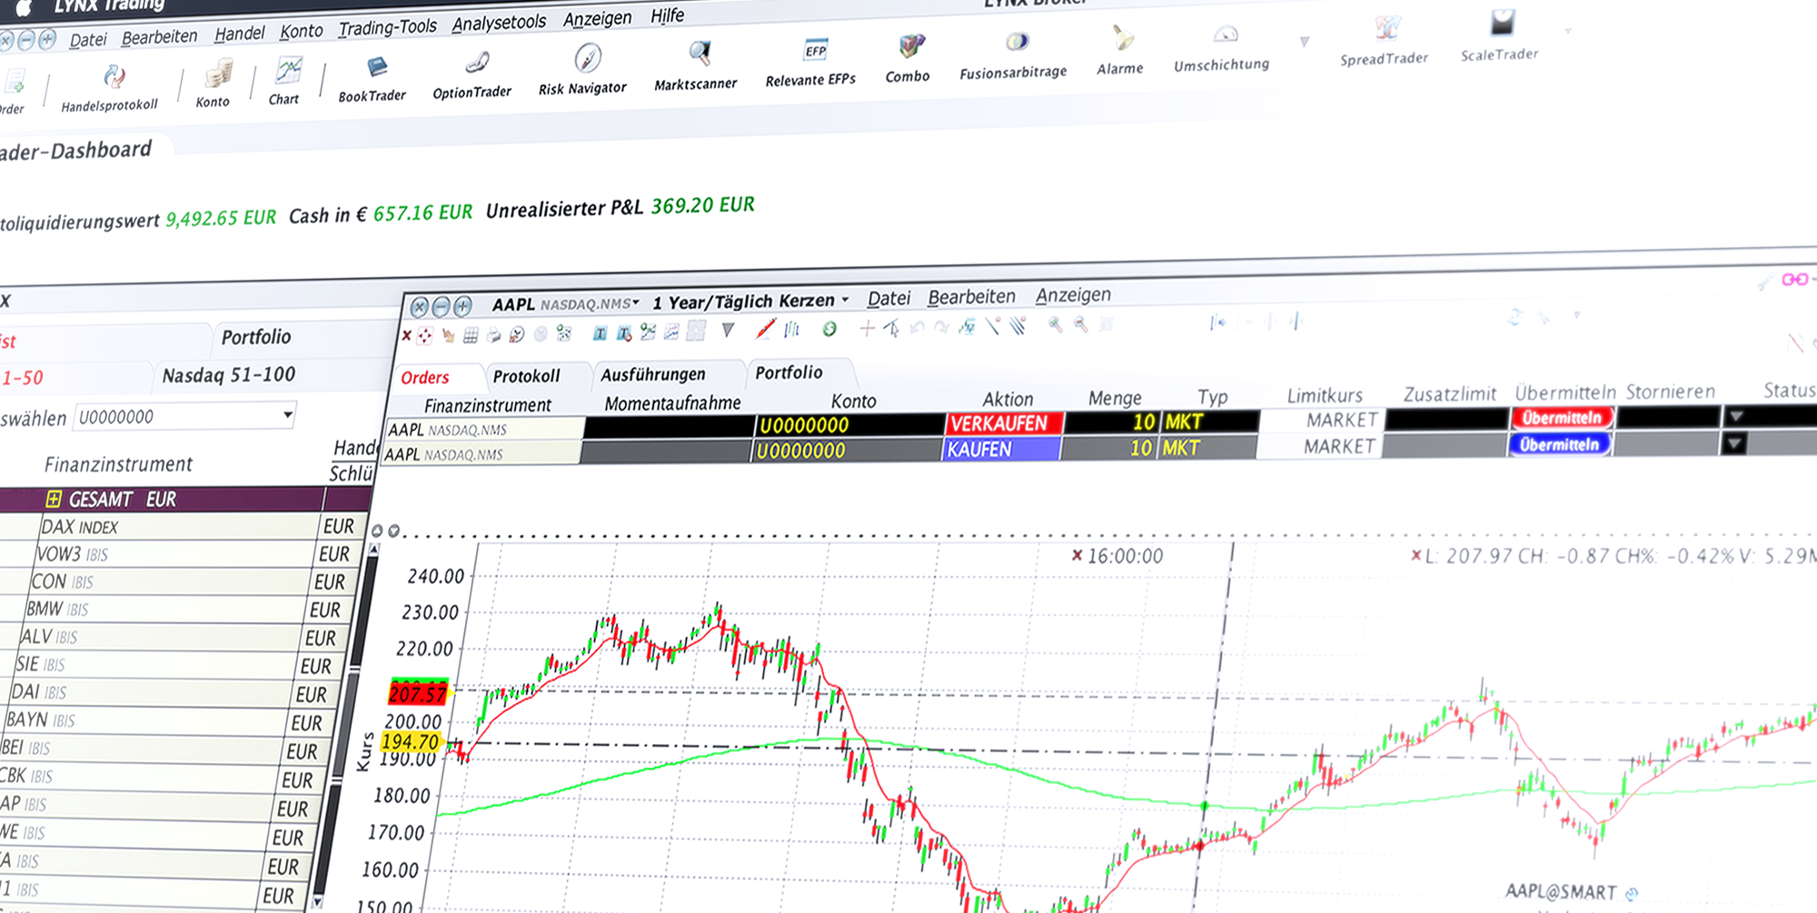This screenshot has width=1817, height=913.
Task: Click the Unrealisierter P&L value 369.20 EUR
Action: 702,205
